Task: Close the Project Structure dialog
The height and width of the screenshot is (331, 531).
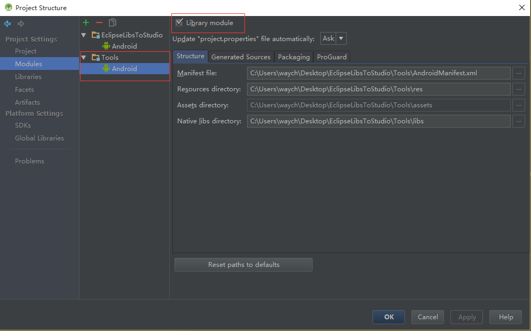Action: (x=521, y=7)
